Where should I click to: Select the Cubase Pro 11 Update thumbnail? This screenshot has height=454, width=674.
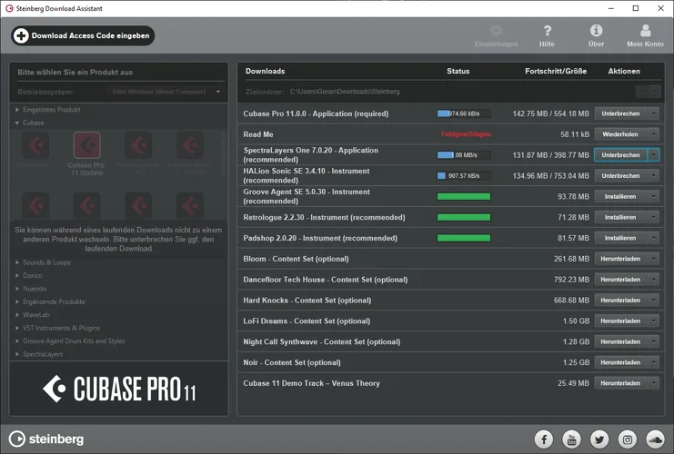click(x=86, y=150)
